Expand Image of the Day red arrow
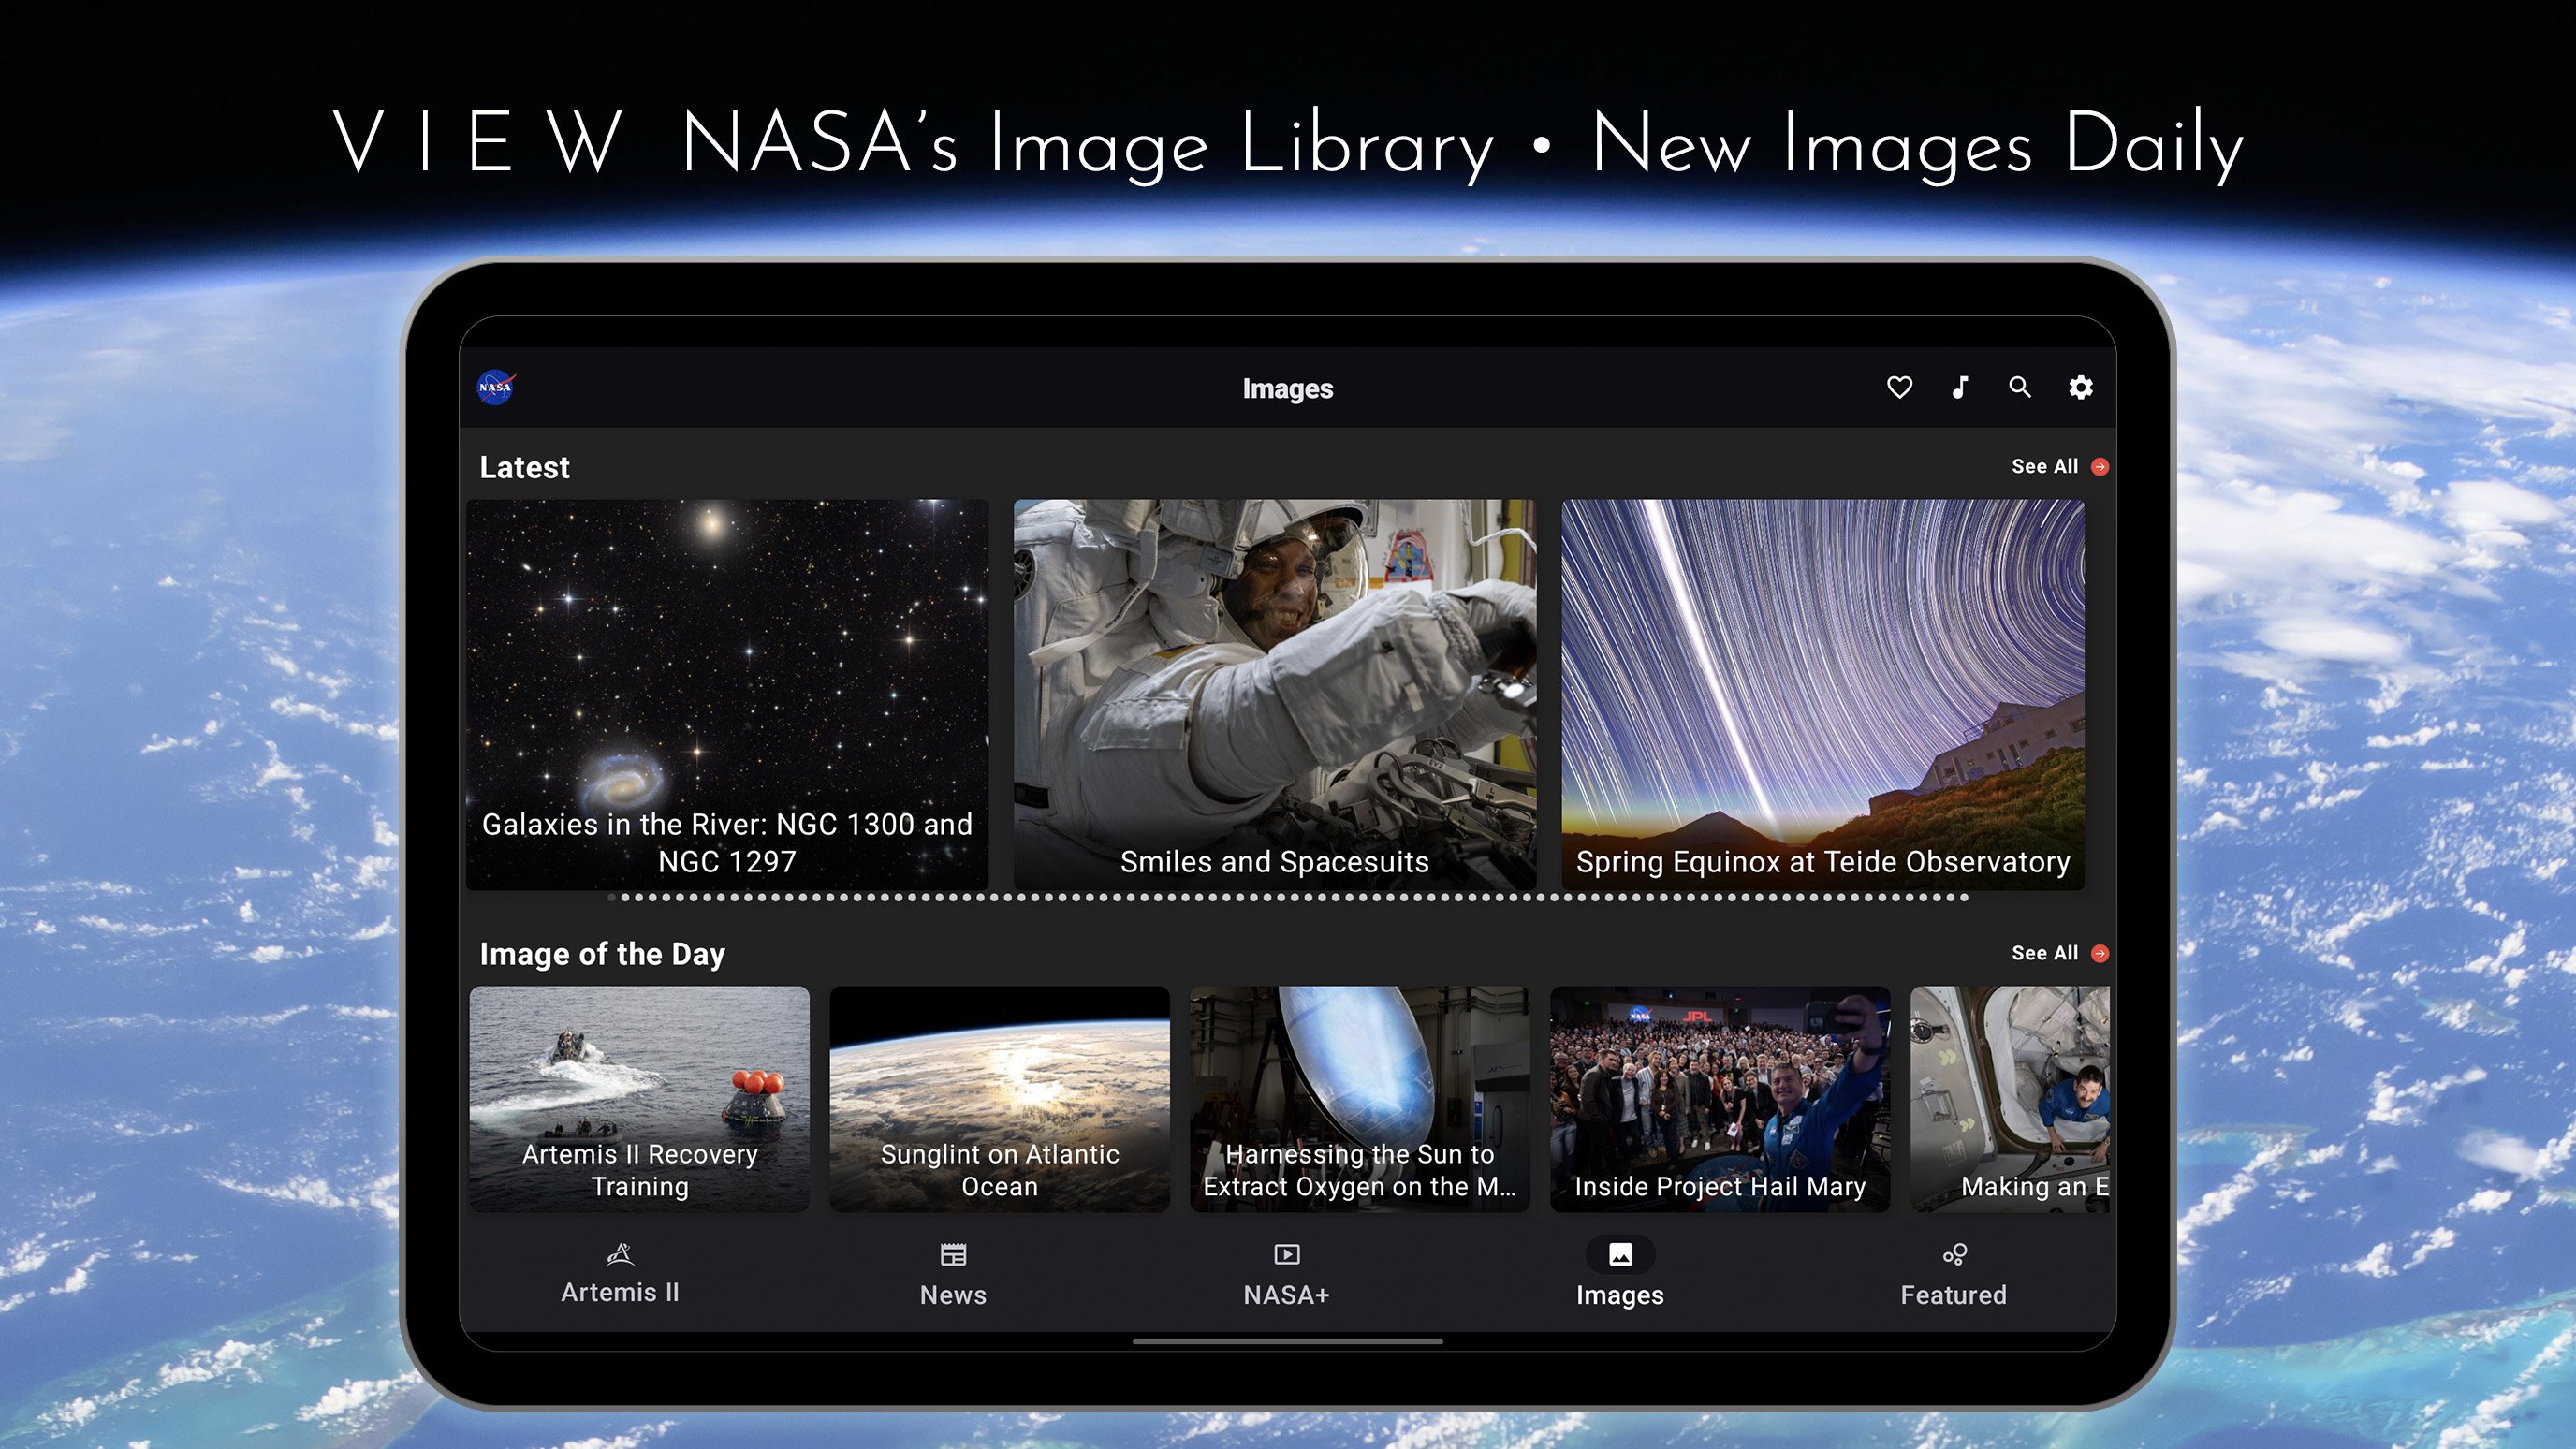2576x1449 pixels. (x=2100, y=954)
